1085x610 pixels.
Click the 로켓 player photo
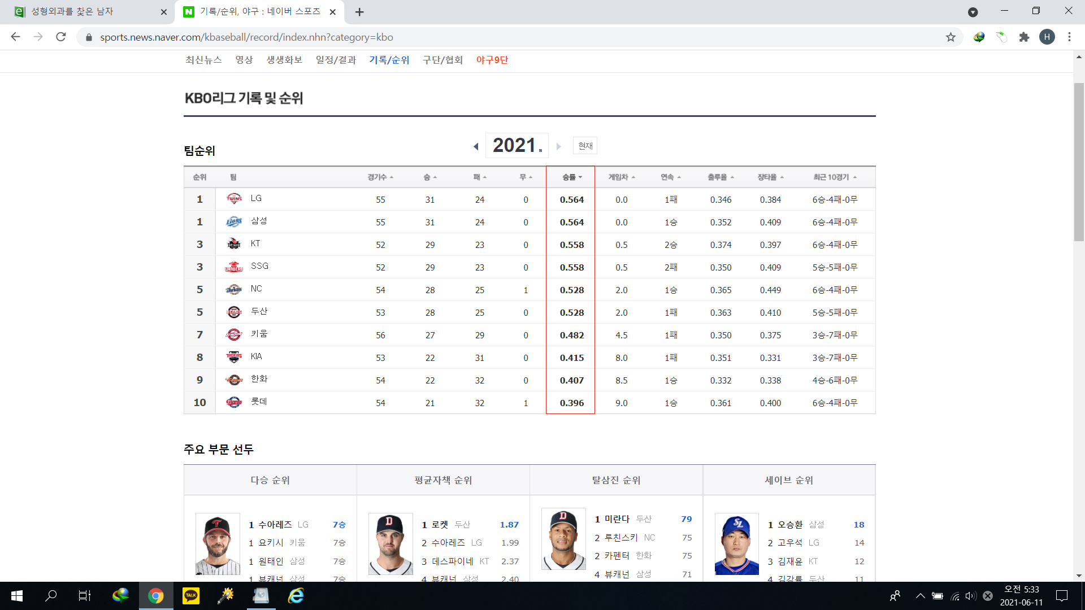[390, 544]
